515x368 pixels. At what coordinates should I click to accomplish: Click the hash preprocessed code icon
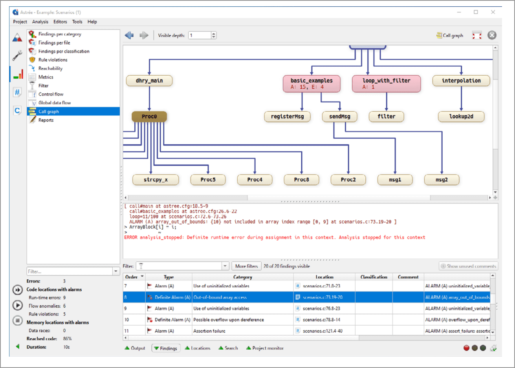[17, 92]
